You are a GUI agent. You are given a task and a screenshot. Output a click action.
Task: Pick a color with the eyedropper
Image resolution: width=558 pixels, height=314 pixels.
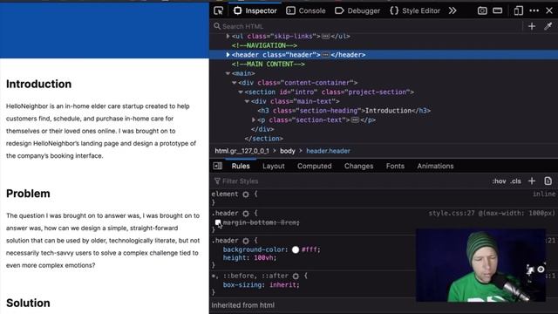[x=548, y=26]
